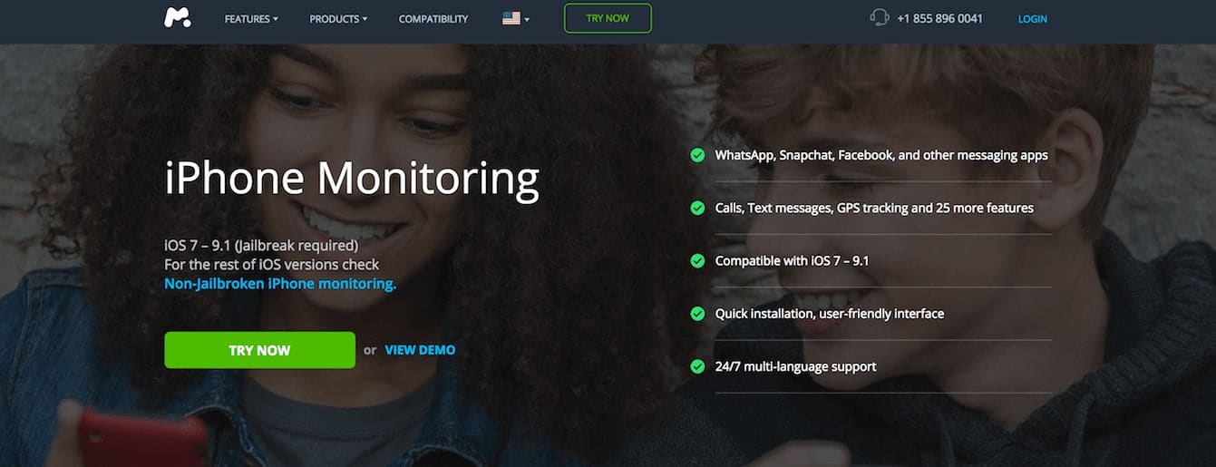Viewport: 1216px width, 467px height.
Task: Click the iPhone Monitoring heading
Action: [x=352, y=178]
